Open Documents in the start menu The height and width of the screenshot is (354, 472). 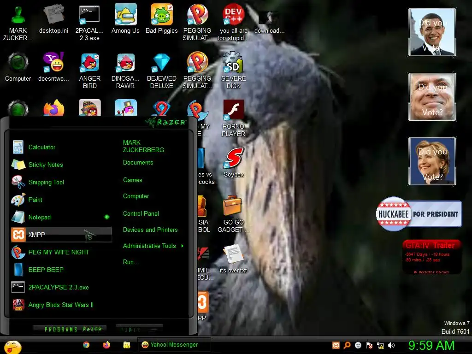[x=138, y=163]
